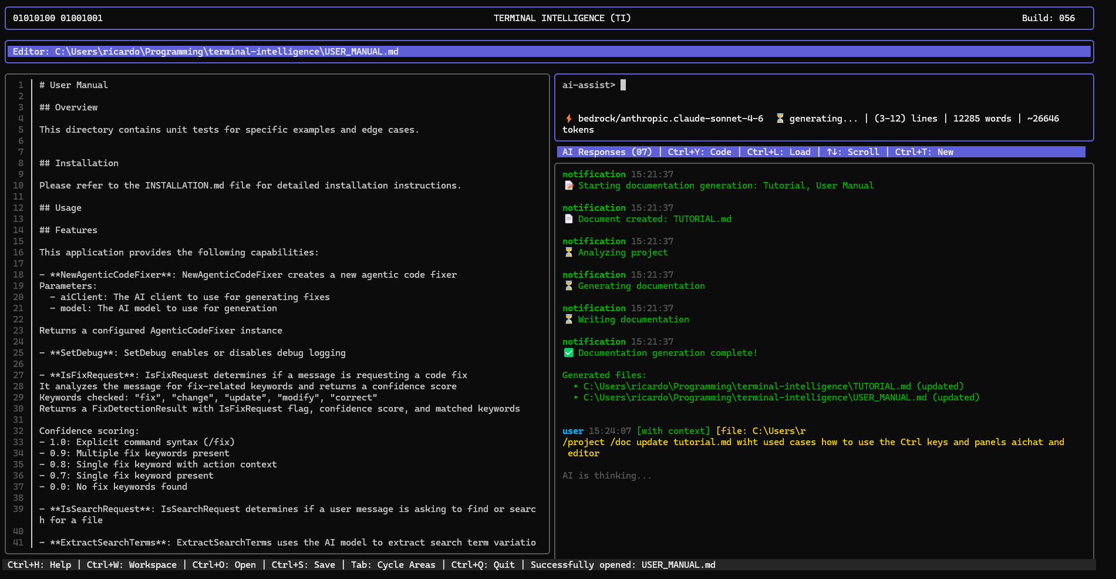This screenshot has width=1116, height=579.
Task: Click the memo icon on Starting documentation generation
Action: [x=568, y=185]
